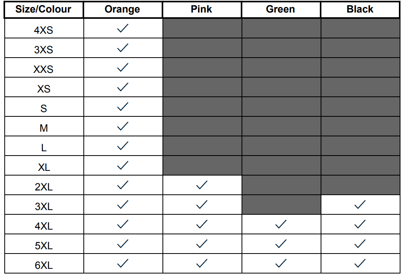Click the Green checkmark for size 6XL

click(281, 264)
